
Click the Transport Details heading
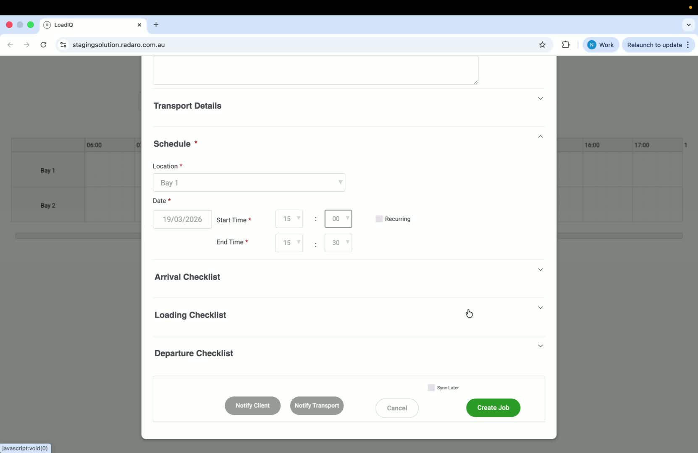point(187,106)
